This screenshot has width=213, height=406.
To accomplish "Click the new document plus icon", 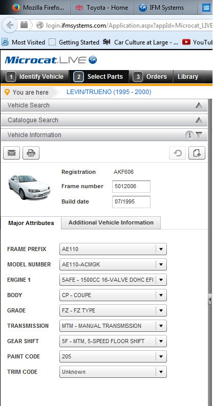I will tap(197, 153).
